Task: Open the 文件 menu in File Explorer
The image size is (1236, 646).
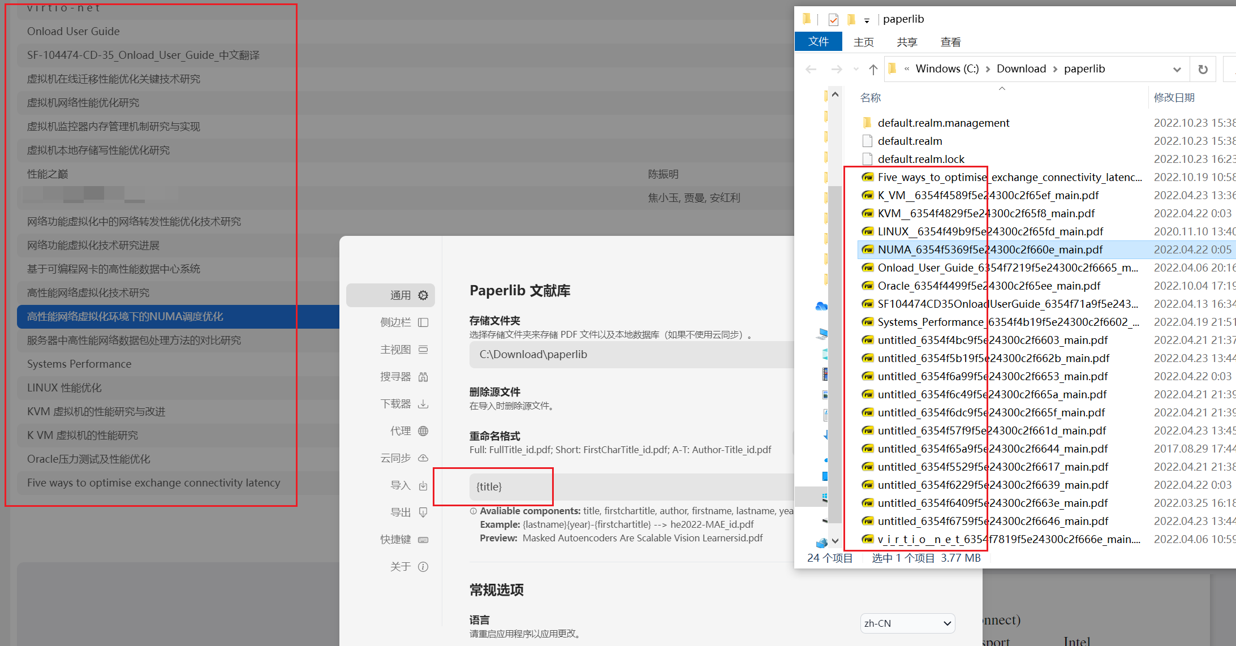Action: click(x=818, y=41)
